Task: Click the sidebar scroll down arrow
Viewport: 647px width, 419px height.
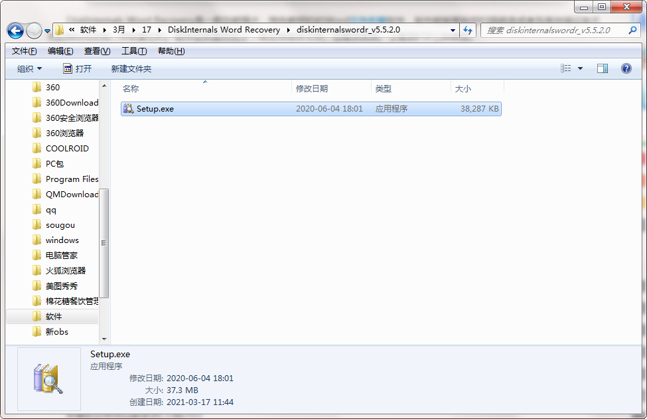Action: point(104,339)
